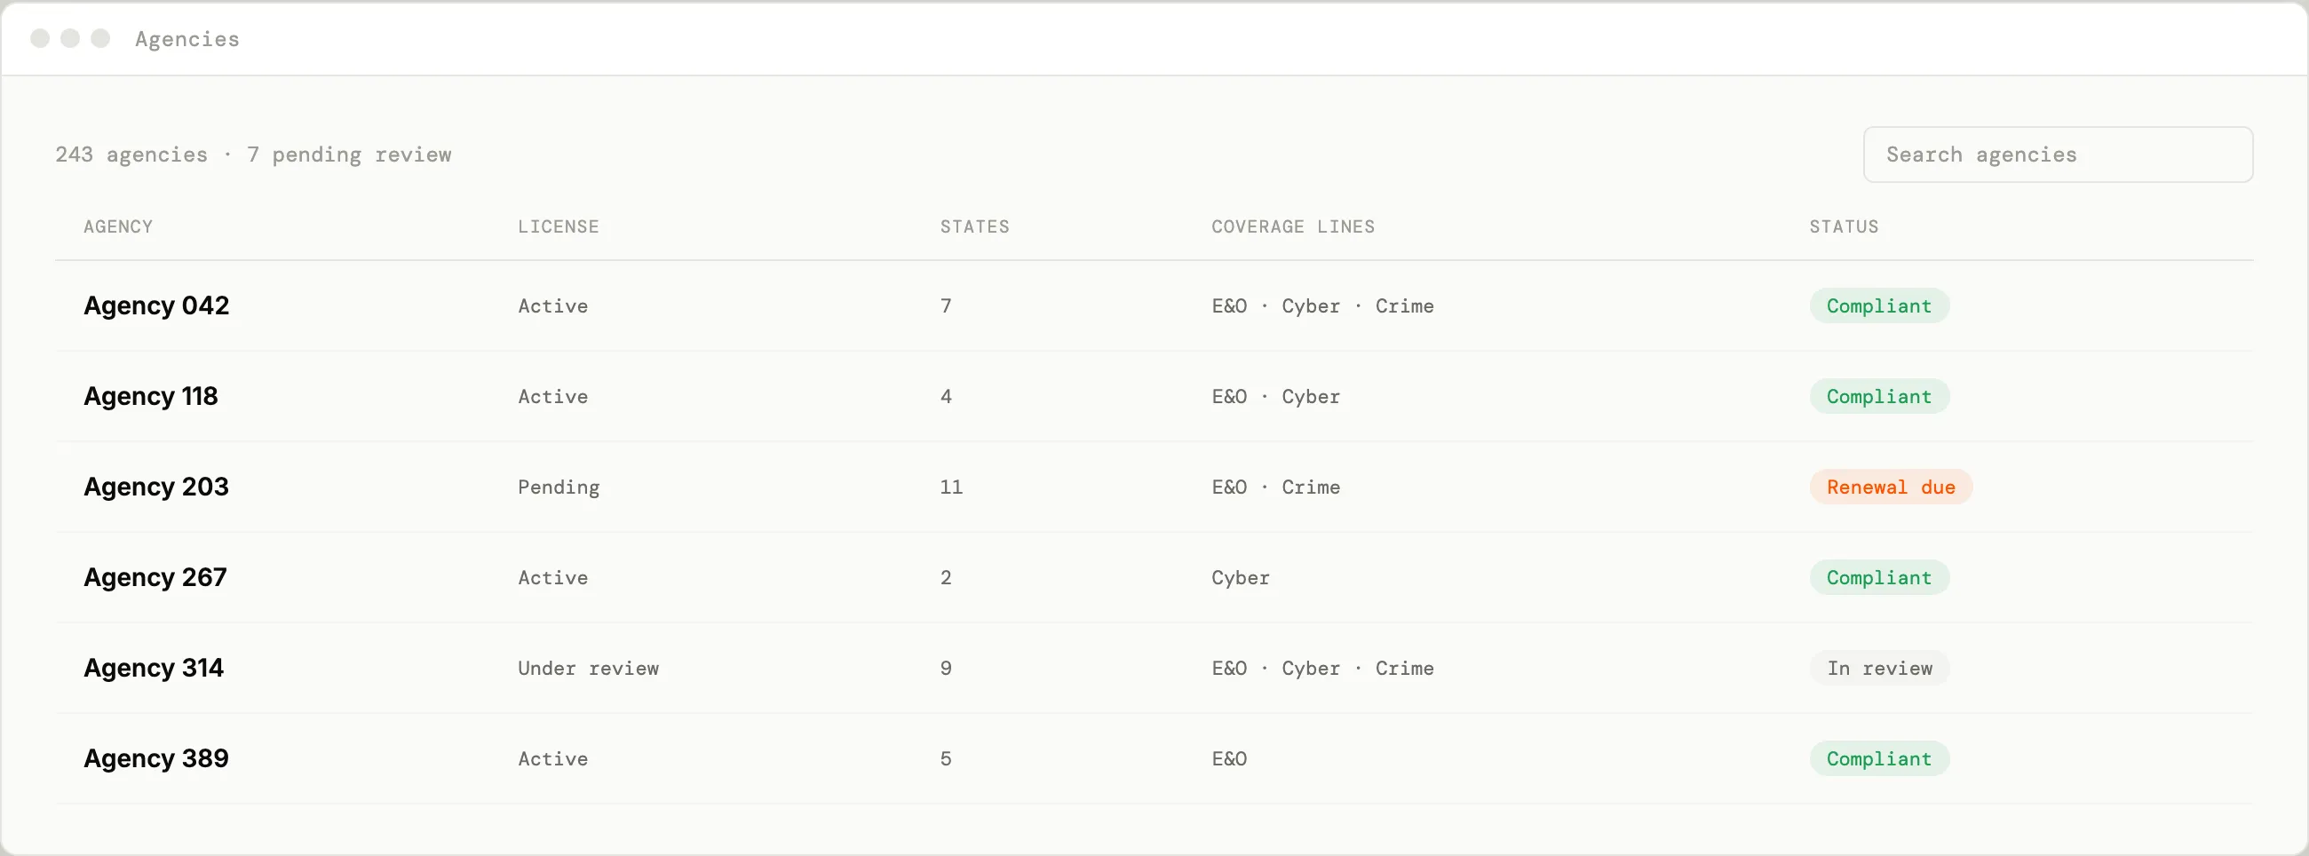
Task: Click the In review status badge
Action: tap(1880, 668)
